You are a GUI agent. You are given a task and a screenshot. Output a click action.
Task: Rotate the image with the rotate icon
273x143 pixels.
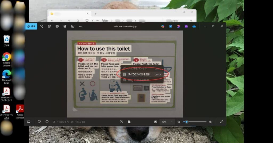point(42,26)
